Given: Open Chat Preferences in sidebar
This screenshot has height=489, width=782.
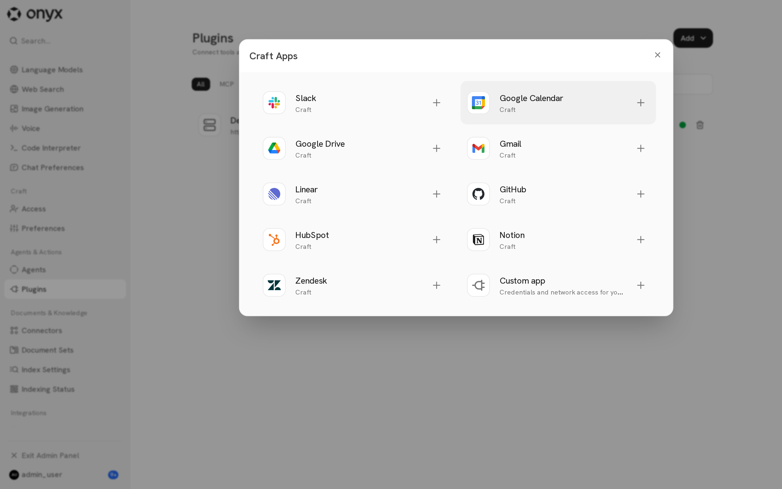Looking at the screenshot, I should (65, 167).
